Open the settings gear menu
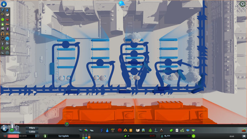The width and height of the screenshot is (247, 139). (242, 4)
